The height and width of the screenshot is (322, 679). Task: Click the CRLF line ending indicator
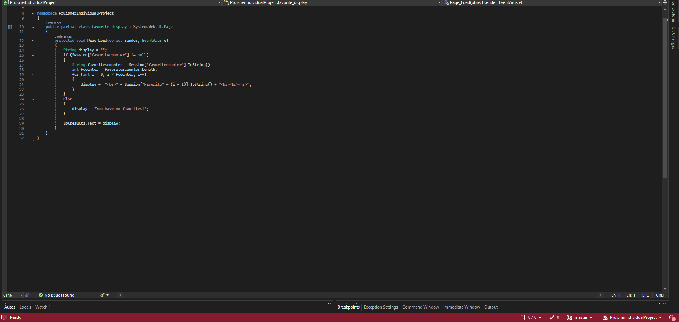pos(660,295)
